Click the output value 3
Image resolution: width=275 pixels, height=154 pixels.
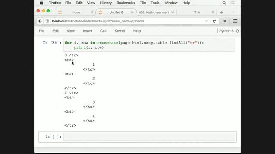pyautogui.click(x=94, y=102)
